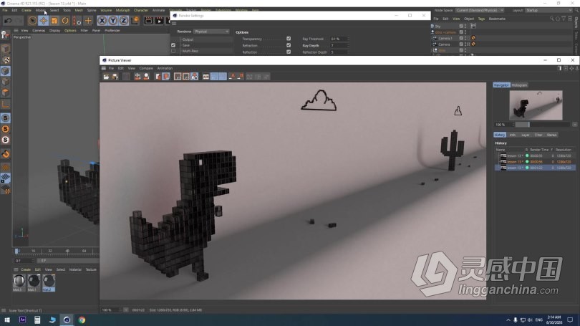Viewport: 580px width, 326px height.
Task: Toggle the Transparency checkbox
Action: point(289,39)
